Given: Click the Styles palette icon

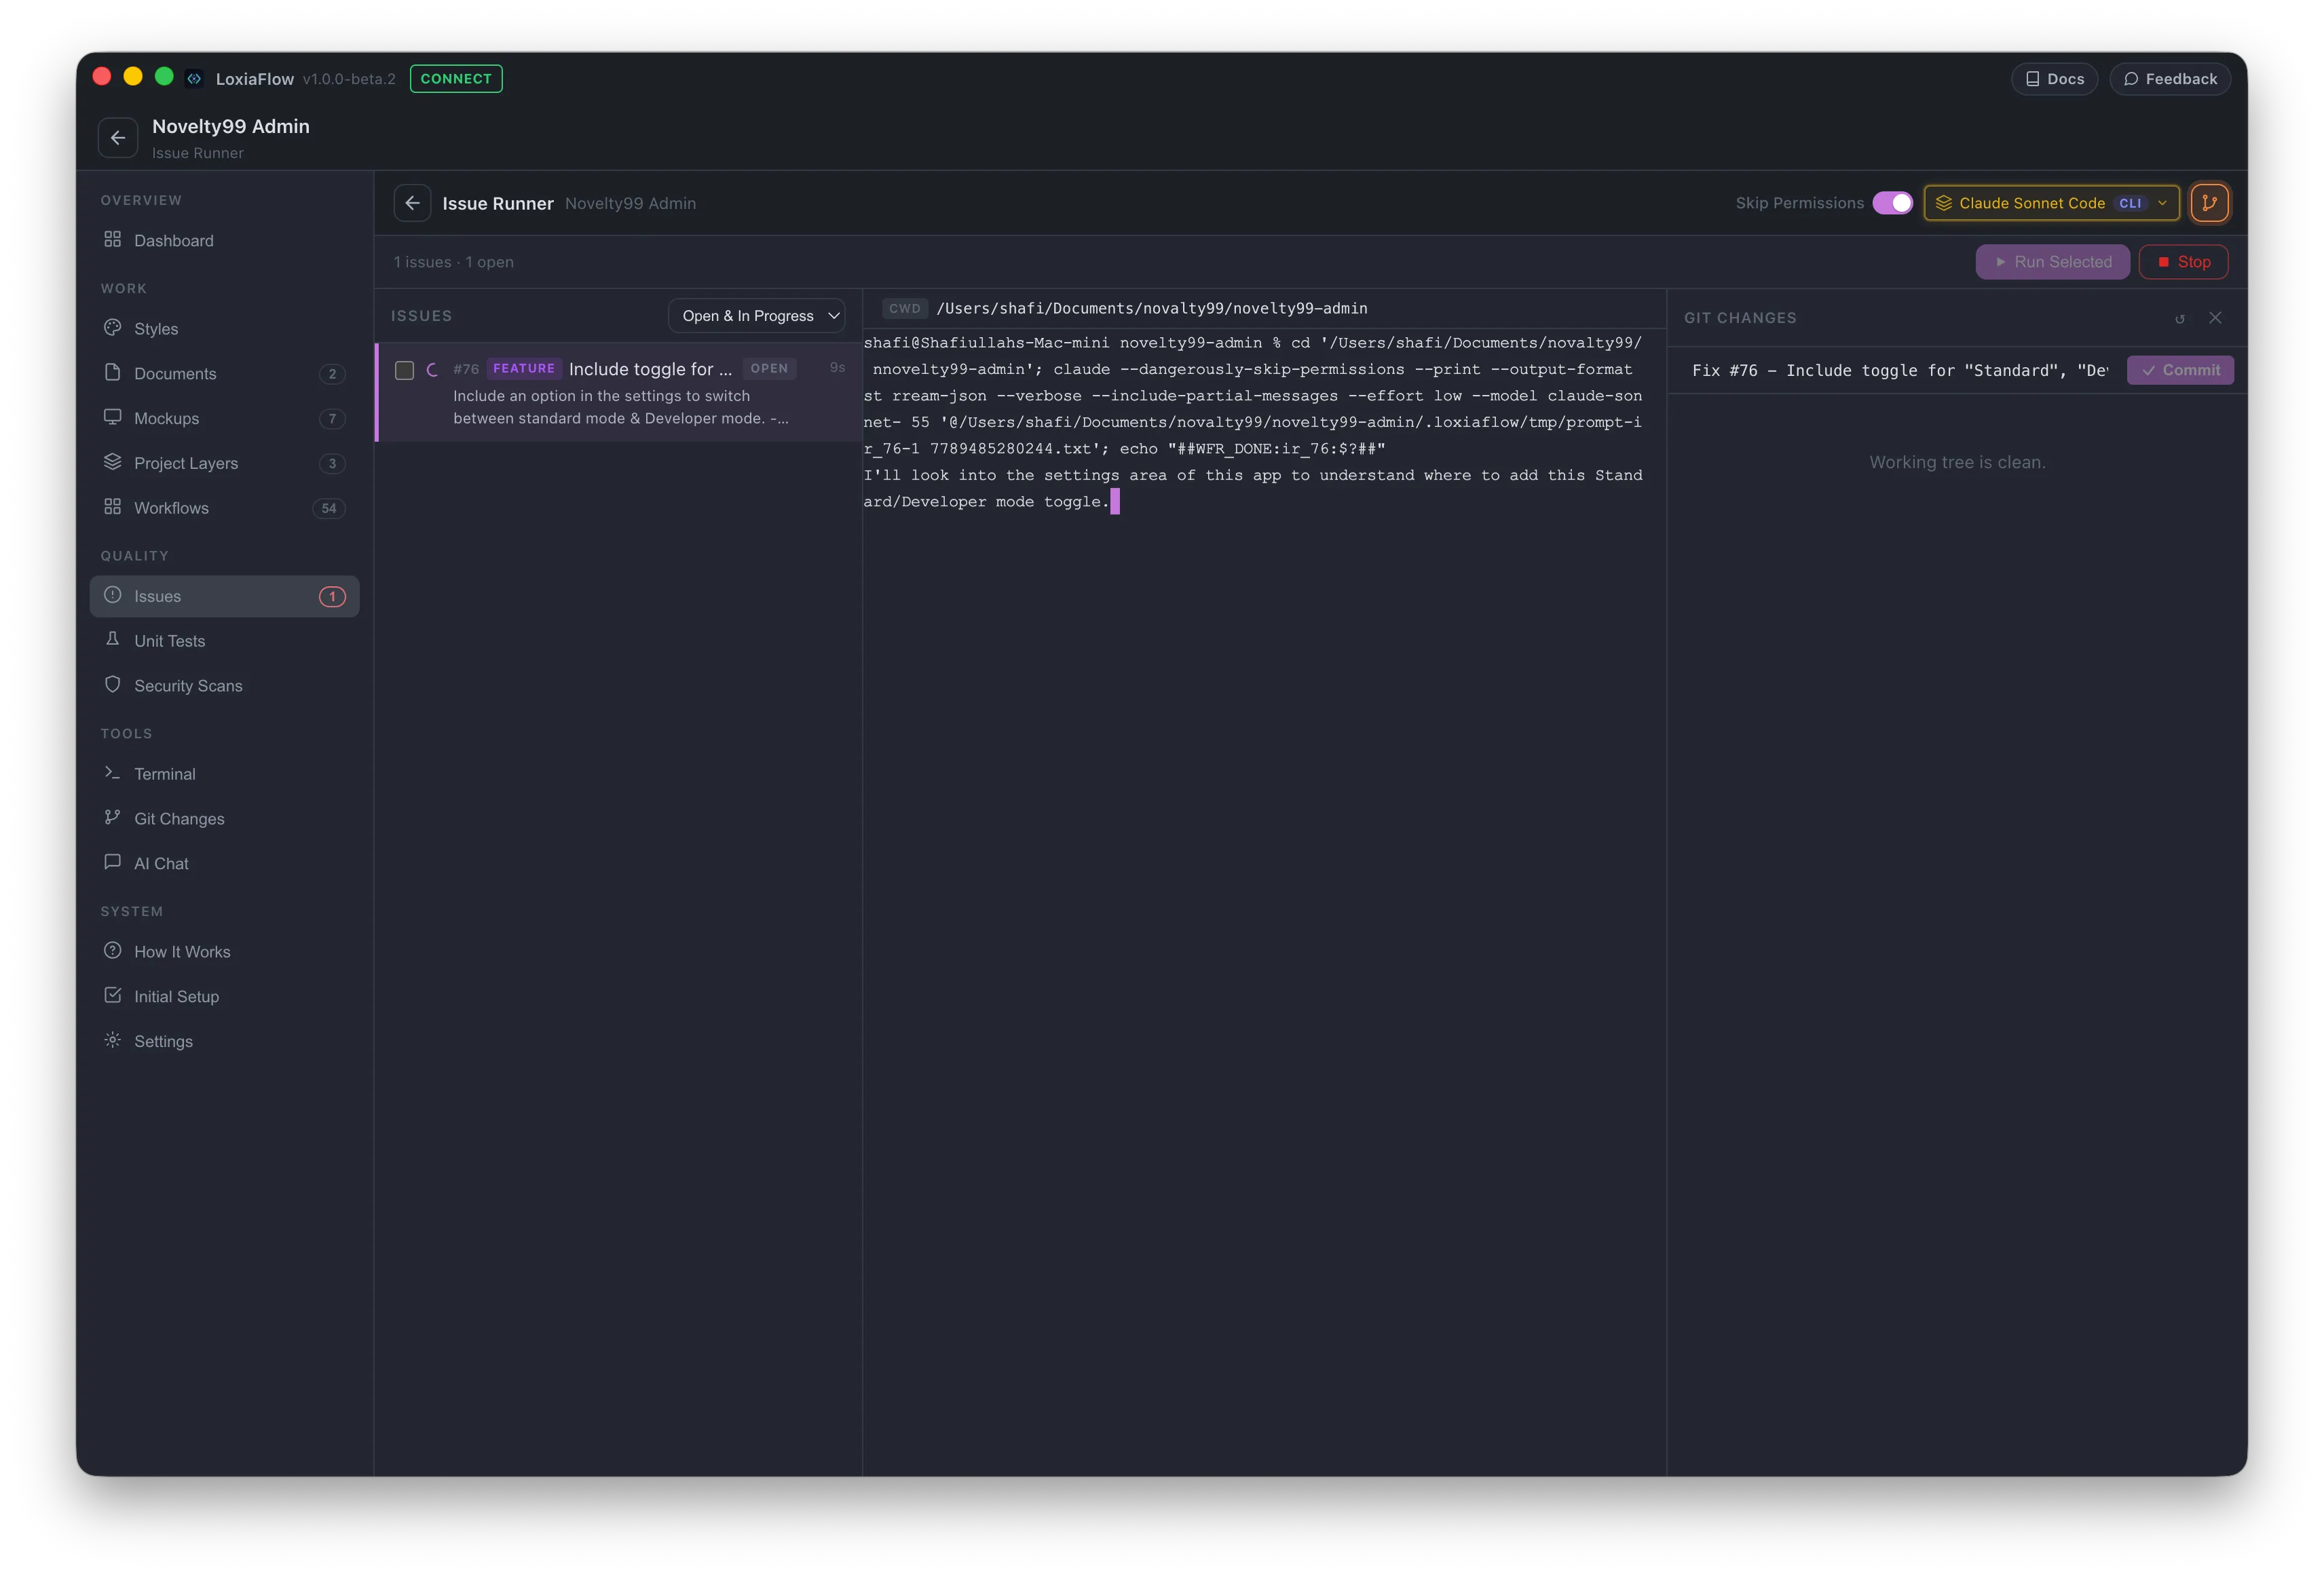Looking at the screenshot, I should [x=112, y=327].
